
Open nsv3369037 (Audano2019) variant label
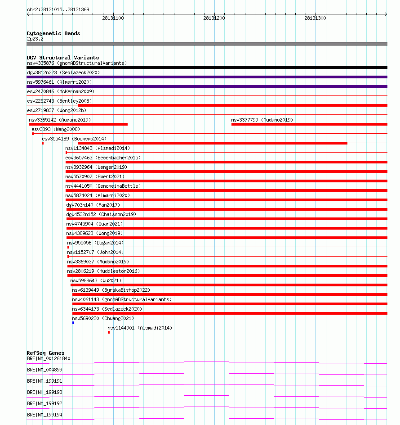(98, 262)
